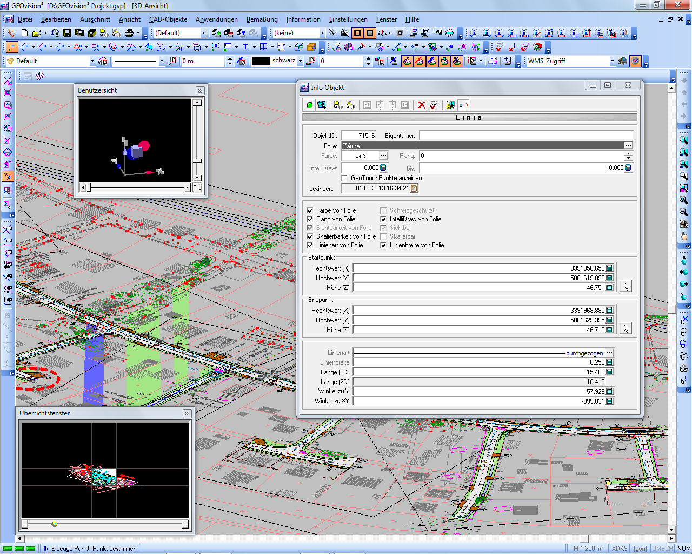The width and height of the screenshot is (692, 554).
Task: Click the calendar icon next to geändert date
Action: coord(414,188)
